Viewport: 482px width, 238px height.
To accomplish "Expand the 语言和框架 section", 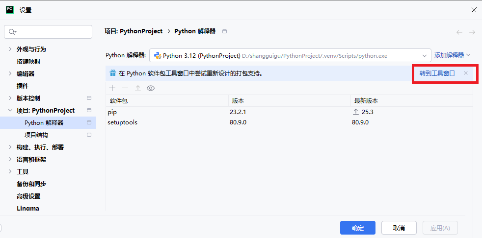I will 10,160.
